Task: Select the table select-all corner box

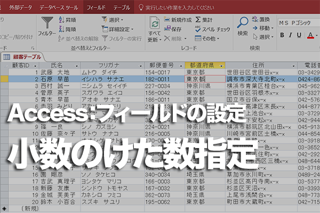Action: [4, 65]
